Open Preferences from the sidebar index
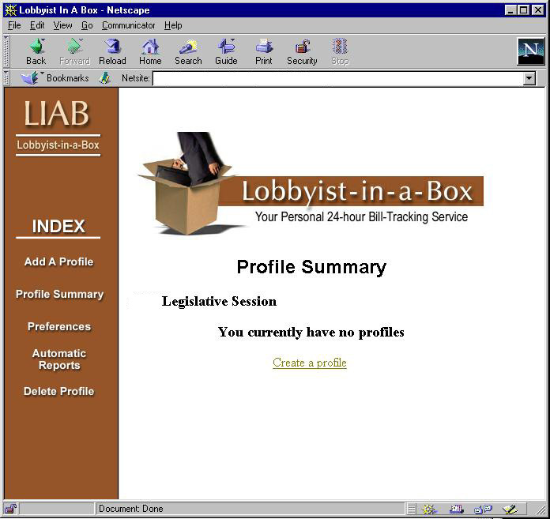Screen dimensions: 550x519 coord(59,326)
